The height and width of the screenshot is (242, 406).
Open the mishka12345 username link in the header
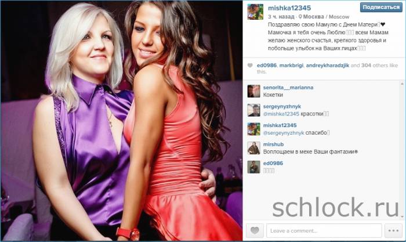[x=289, y=8]
